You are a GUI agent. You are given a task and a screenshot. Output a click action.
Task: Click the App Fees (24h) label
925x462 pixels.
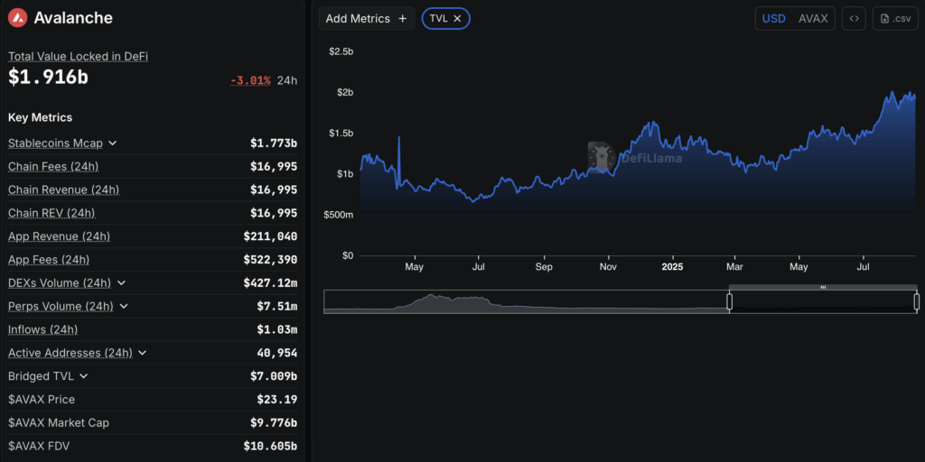pyautogui.click(x=49, y=259)
